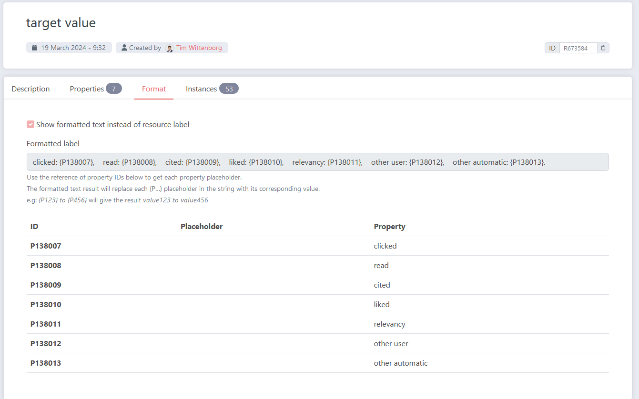Open the Instances tab
639x399 pixels.
[x=201, y=89]
